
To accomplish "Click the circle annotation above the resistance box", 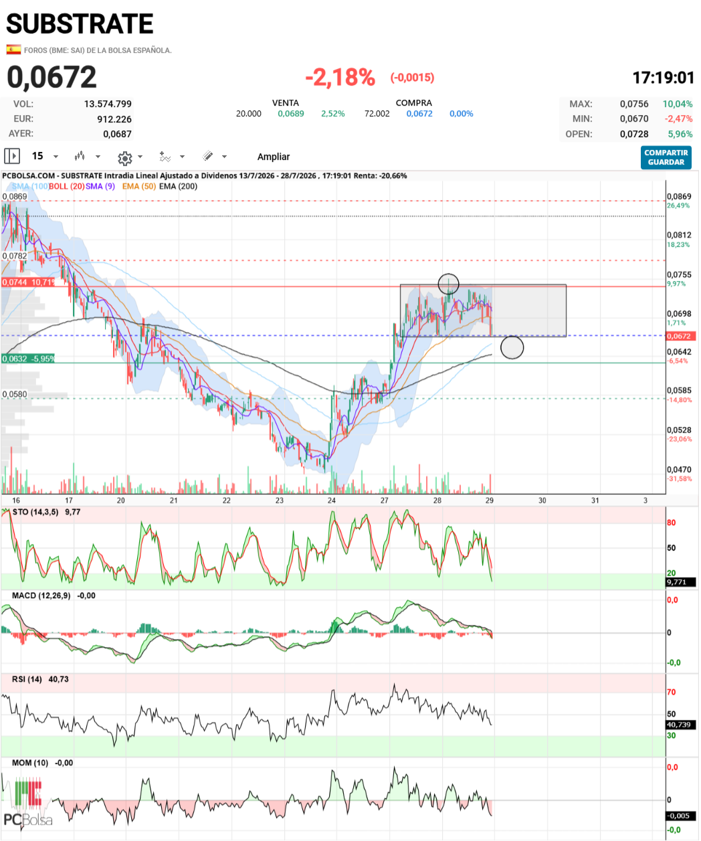I will [x=449, y=284].
